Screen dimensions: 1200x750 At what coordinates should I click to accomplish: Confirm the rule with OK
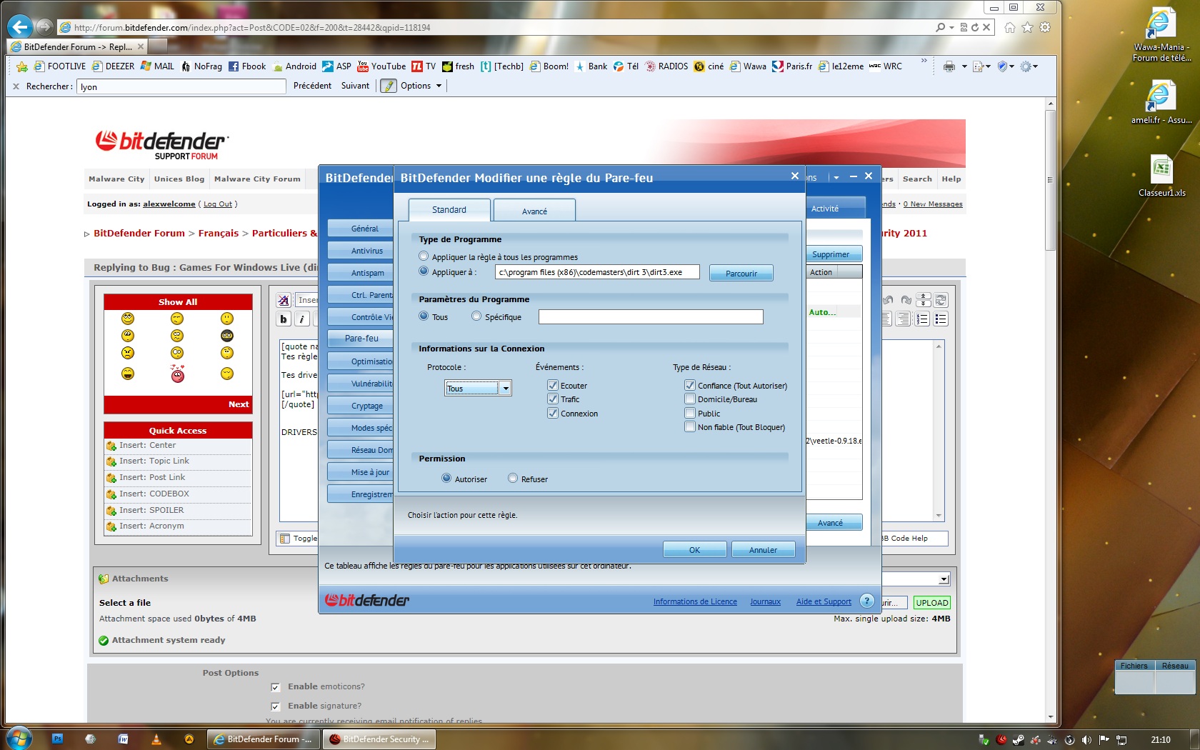click(x=694, y=550)
